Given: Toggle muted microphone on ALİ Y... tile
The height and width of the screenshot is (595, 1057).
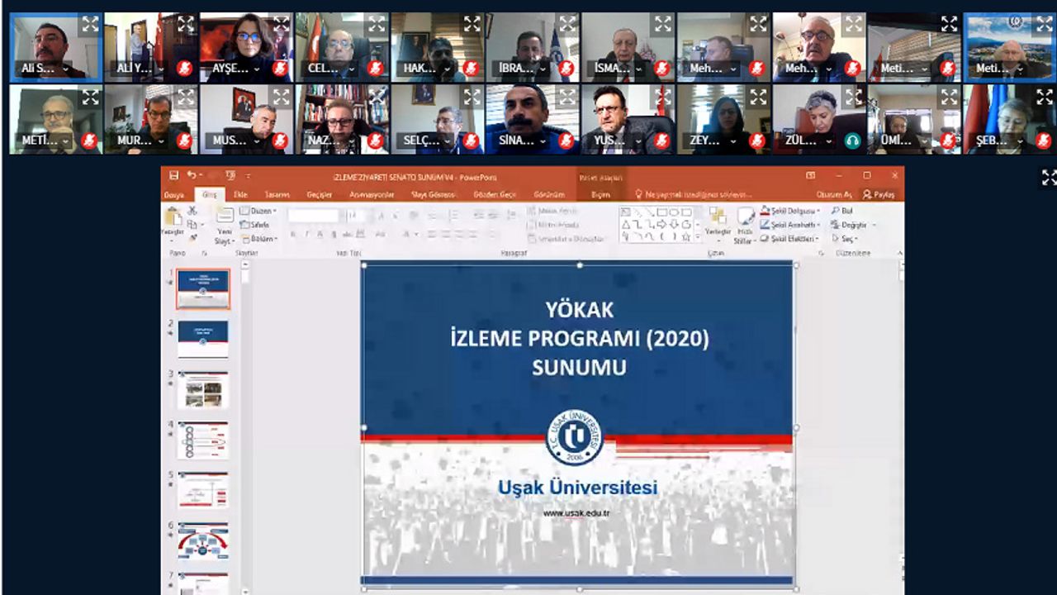Looking at the screenshot, I should (x=184, y=69).
